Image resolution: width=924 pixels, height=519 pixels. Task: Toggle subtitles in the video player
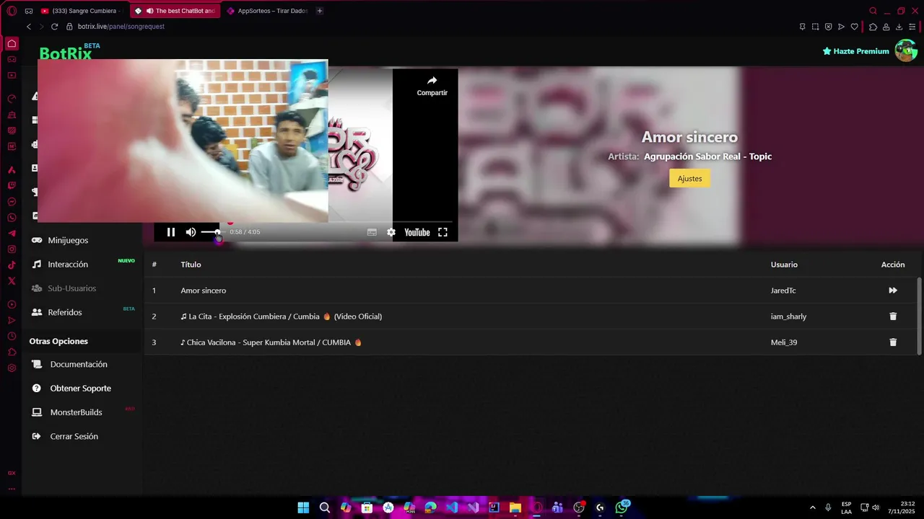click(x=372, y=232)
